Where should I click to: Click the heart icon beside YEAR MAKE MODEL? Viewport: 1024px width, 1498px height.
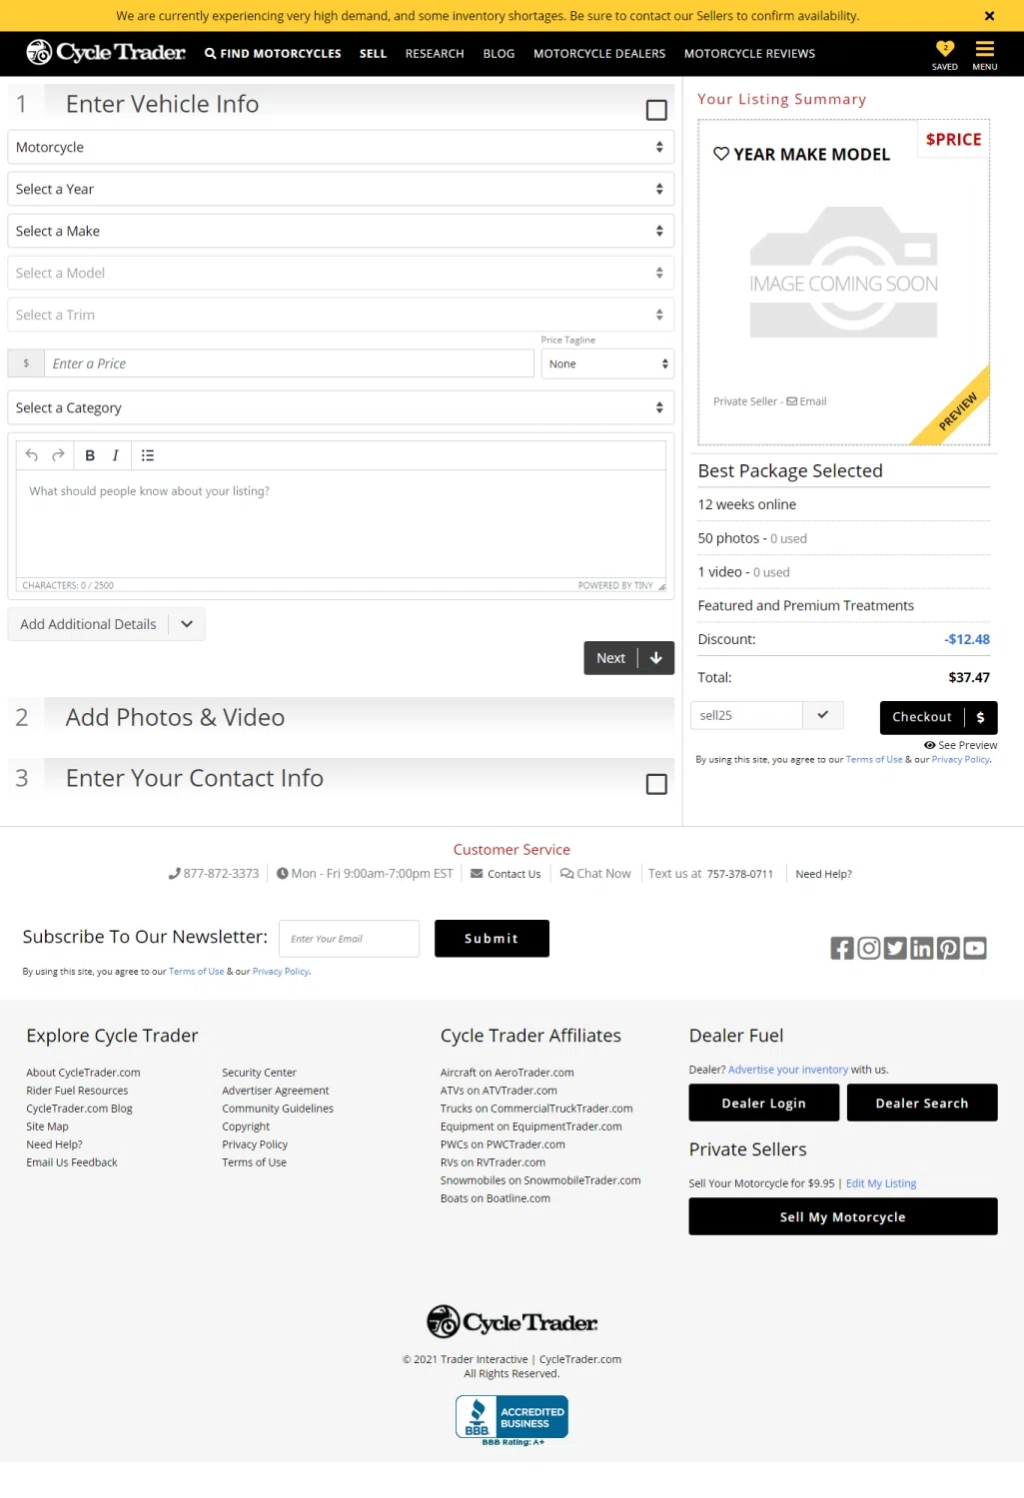721,154
